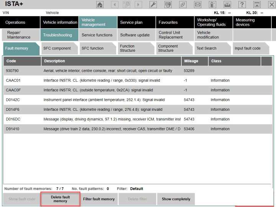
Task: Sort by the Description column header
Action: point(111,61)
